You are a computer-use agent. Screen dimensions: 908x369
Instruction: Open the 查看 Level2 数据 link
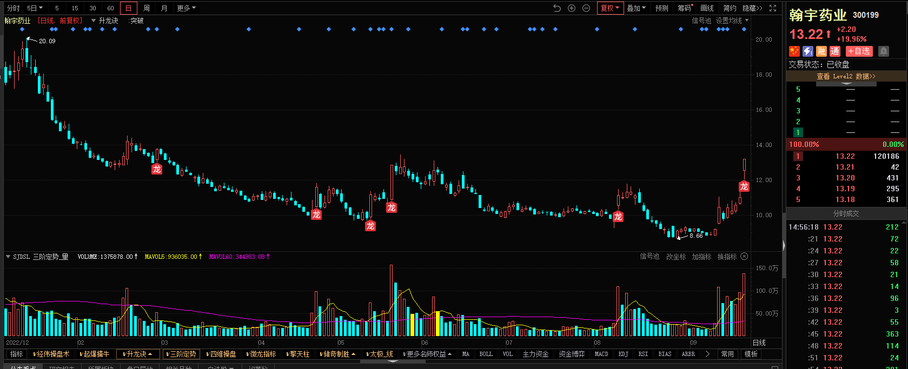[x=846, y=76]
